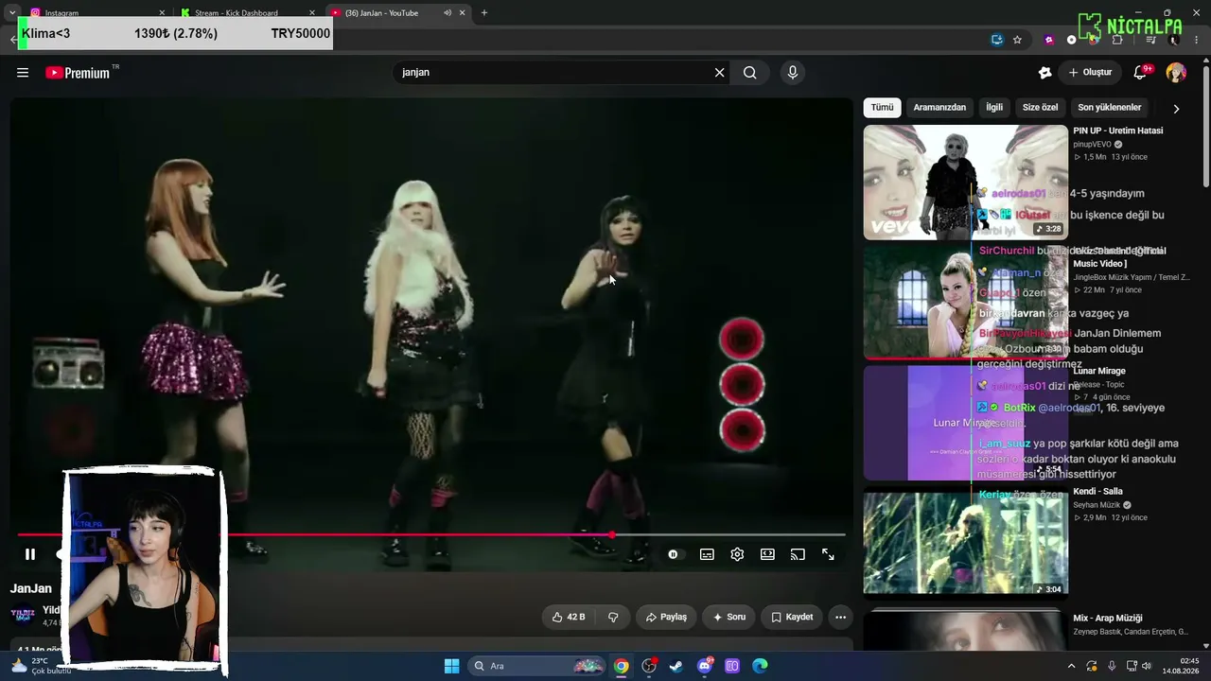Close the Kick Dashboard browser tab
Screen dimensions: 1211x681
[312, 13]
